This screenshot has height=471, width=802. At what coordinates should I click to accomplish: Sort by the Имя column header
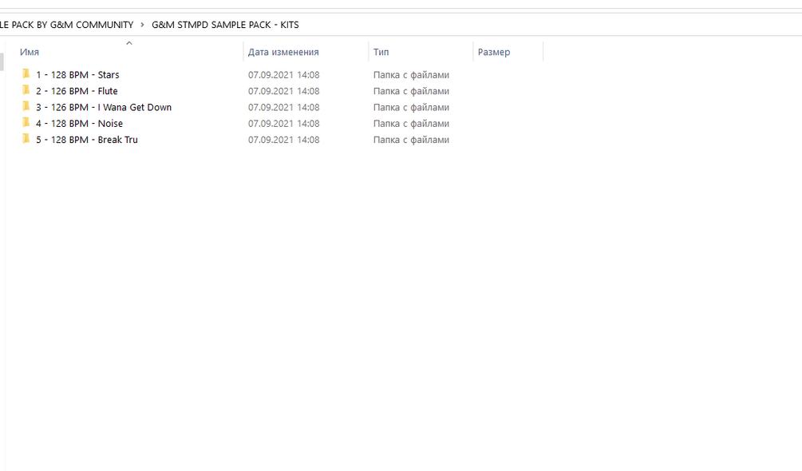coord(30,52)
